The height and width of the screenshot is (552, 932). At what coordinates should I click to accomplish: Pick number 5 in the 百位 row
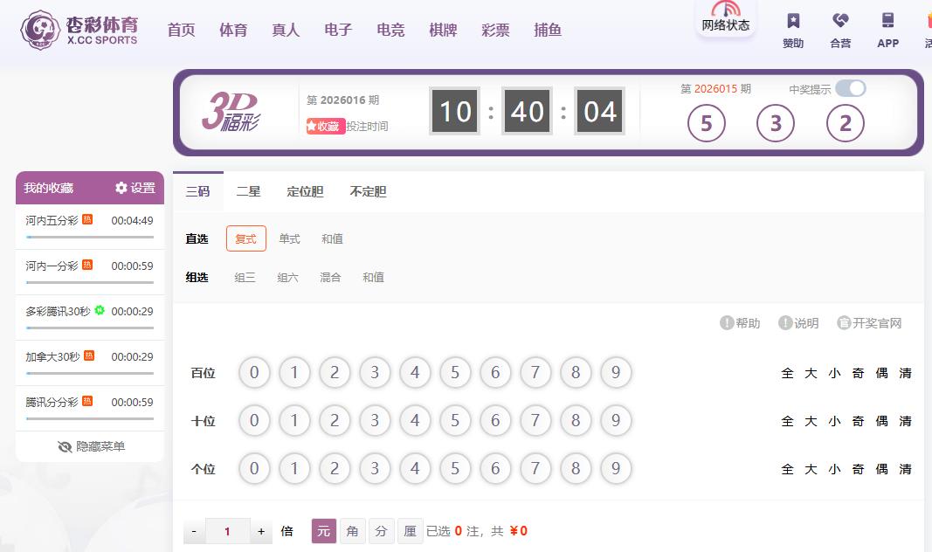455,373
